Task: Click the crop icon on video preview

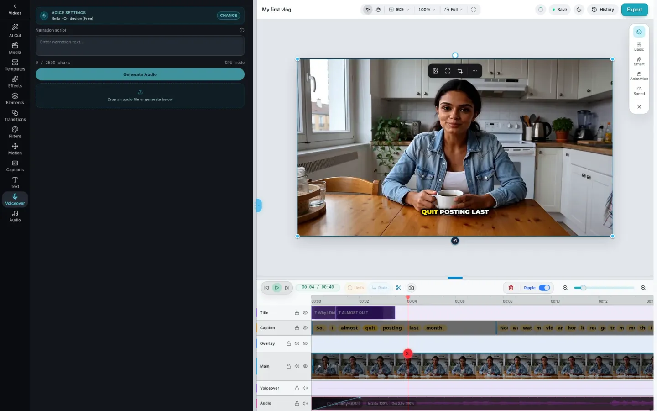Action: click(460, 71)
